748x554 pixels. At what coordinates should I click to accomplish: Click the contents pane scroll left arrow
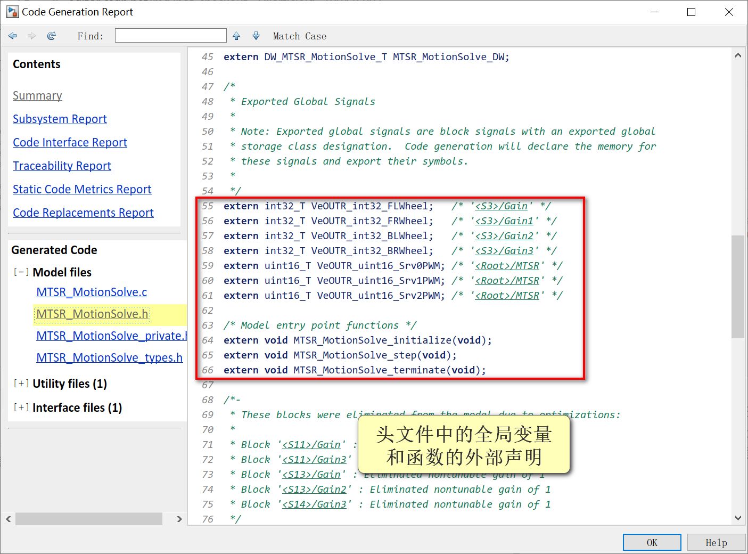9,519
